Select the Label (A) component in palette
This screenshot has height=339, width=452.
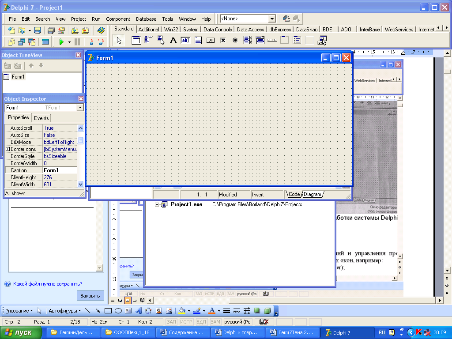(173, 41)
